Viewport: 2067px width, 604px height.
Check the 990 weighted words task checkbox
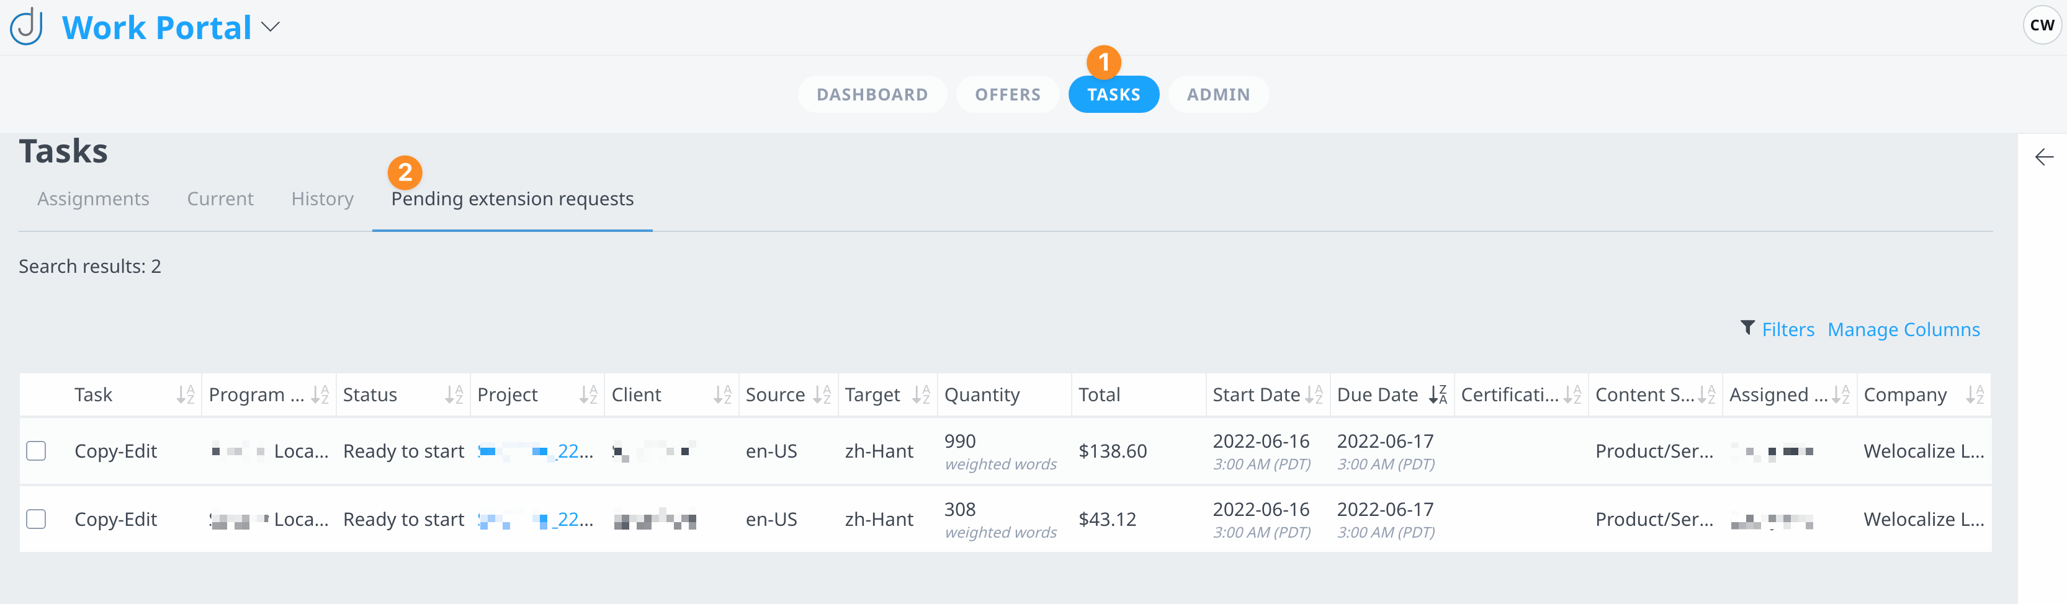coord(36,451)
